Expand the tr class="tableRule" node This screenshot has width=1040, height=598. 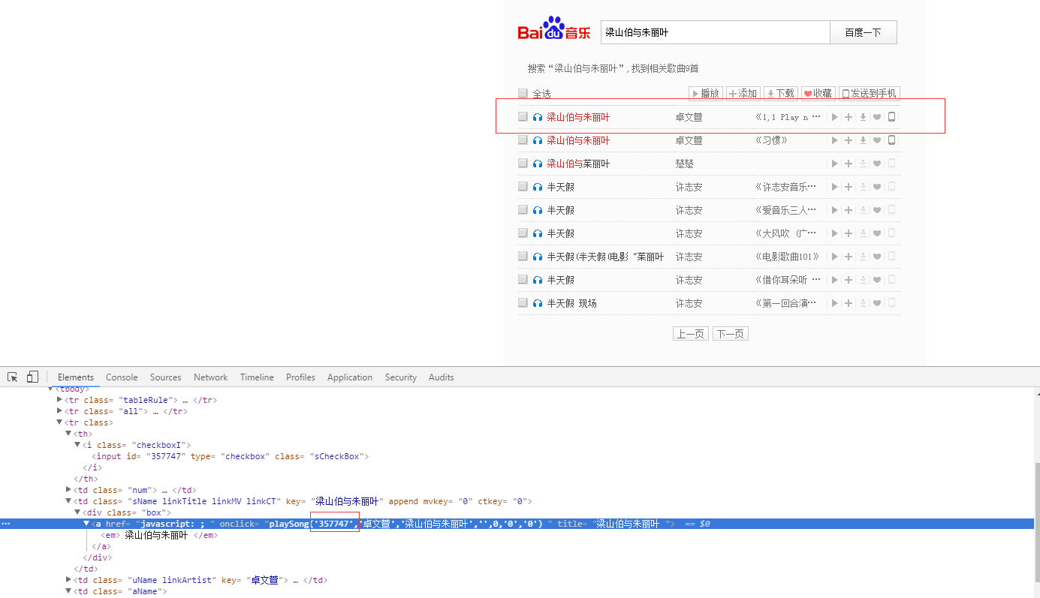tap(60, 400)
